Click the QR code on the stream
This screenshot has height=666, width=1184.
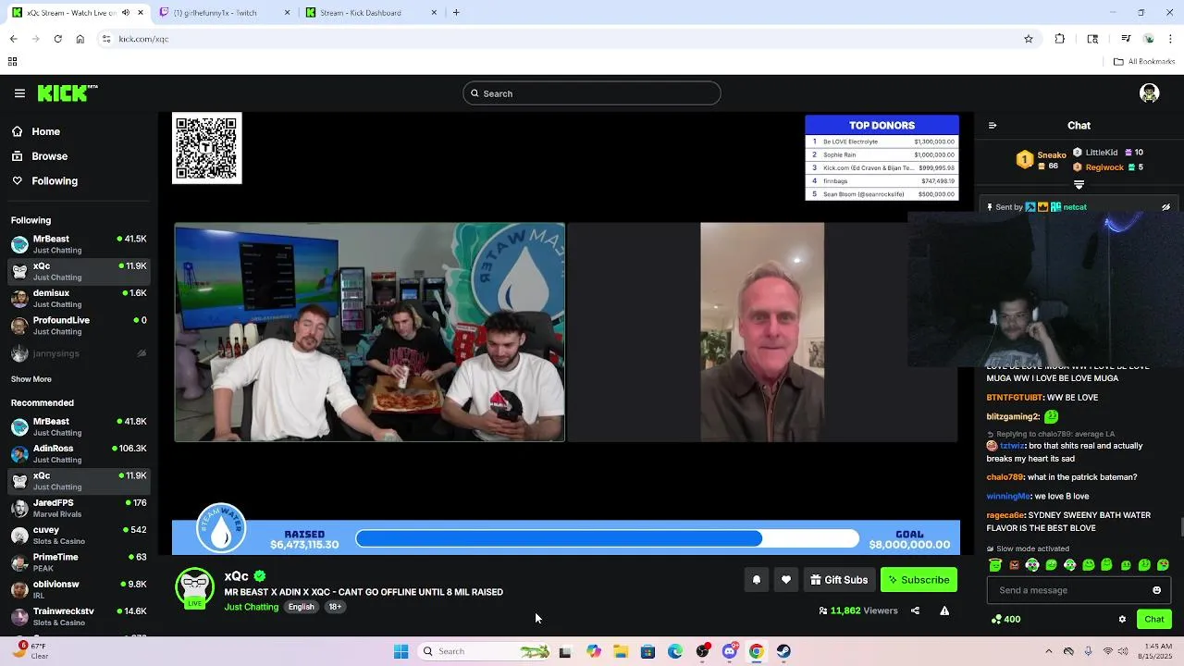pos(207,149)
